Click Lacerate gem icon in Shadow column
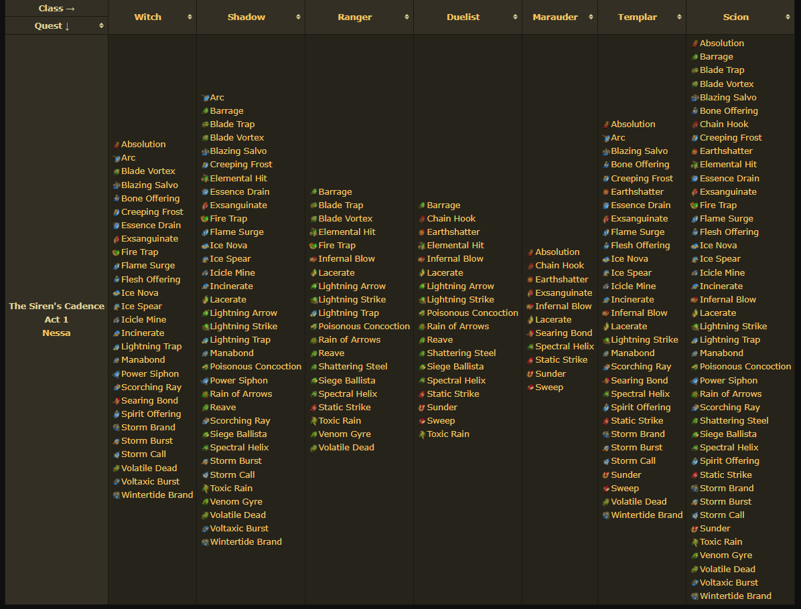Viewport: 801px width, 609px height. point(206,300)
